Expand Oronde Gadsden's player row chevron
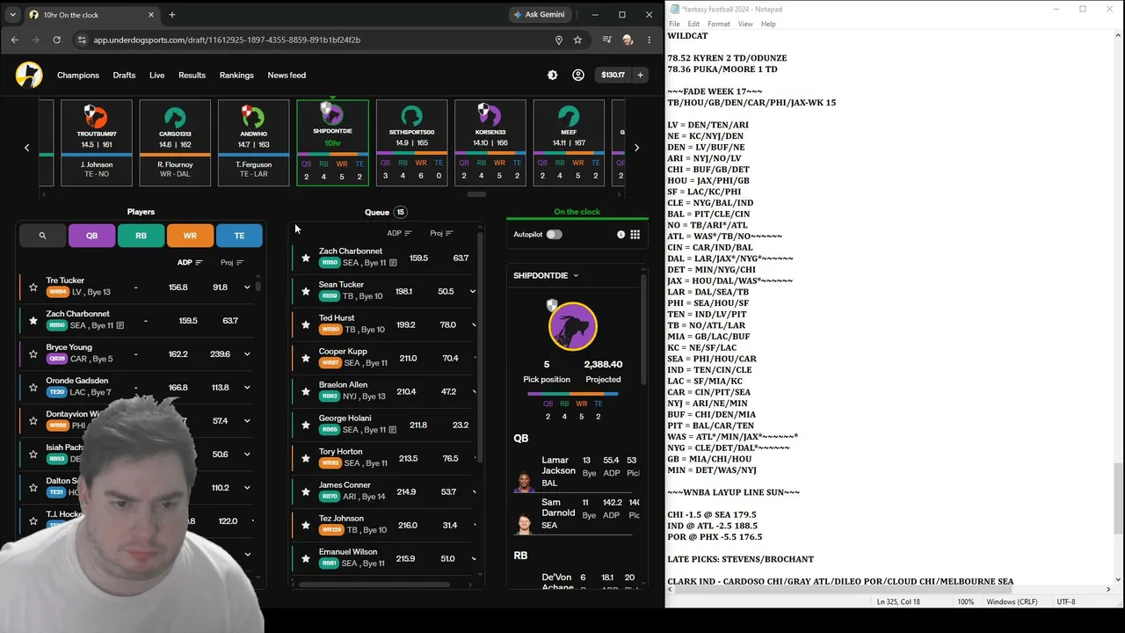1125x633 pixels. pos(247,387)
